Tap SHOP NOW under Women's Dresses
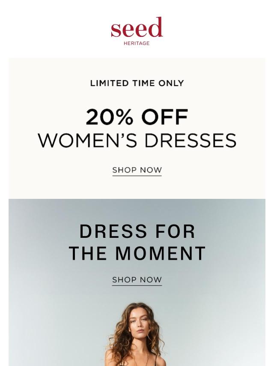Image resolution: width=274 pixels, height=366 pixels. (x=137, y=170)
